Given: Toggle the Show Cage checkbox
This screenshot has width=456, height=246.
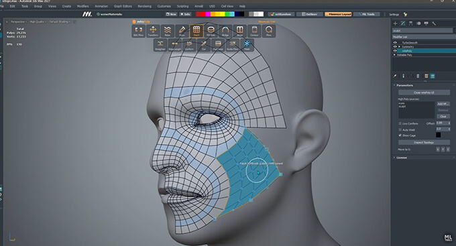Looking at the screenshot, I should (x=400, y=135).
